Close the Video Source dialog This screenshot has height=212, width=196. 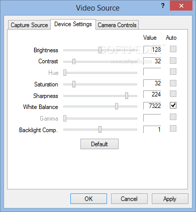[181, 6]
